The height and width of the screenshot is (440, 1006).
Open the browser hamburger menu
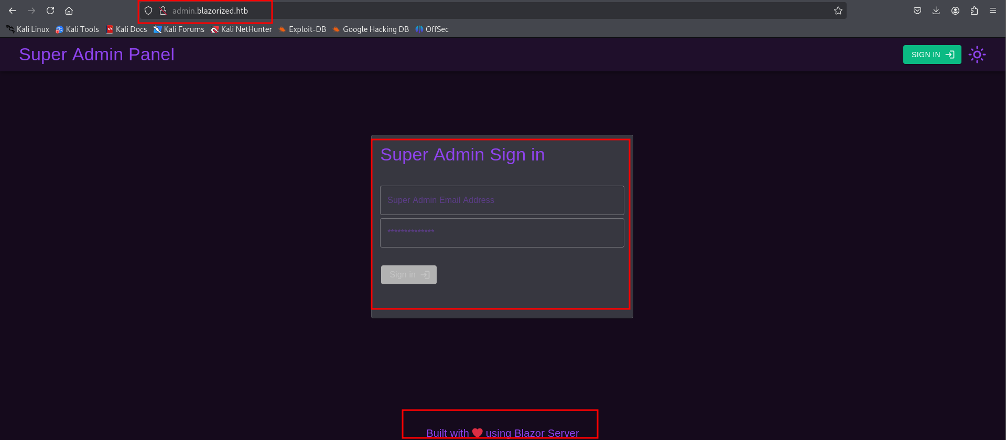point(993,10)
